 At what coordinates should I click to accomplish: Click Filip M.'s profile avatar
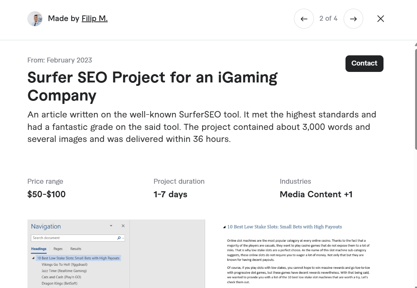point(35,18)
